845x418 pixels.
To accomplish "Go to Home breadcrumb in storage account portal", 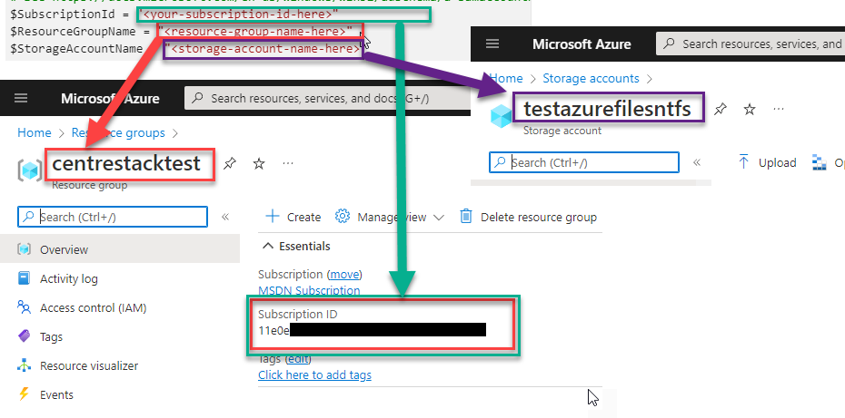I will point(507,79).
